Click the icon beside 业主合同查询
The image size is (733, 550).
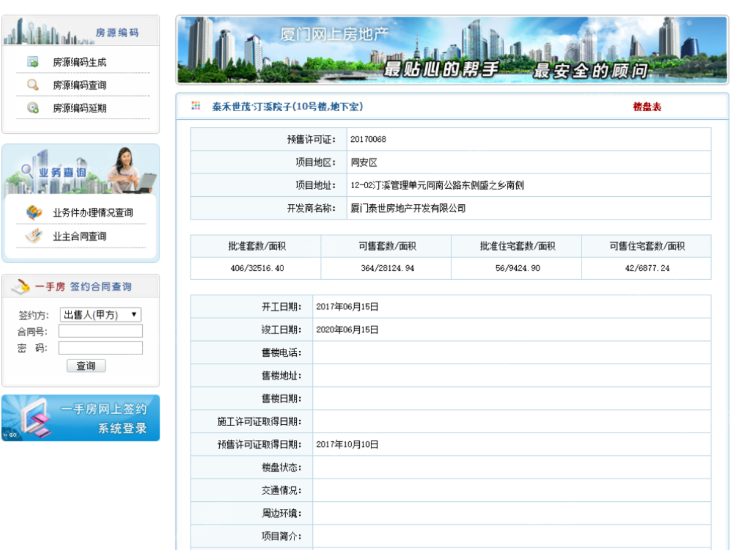coord(34,236)
